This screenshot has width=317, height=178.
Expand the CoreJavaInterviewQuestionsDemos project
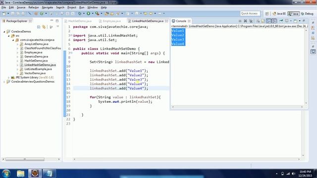click(4, 82)
